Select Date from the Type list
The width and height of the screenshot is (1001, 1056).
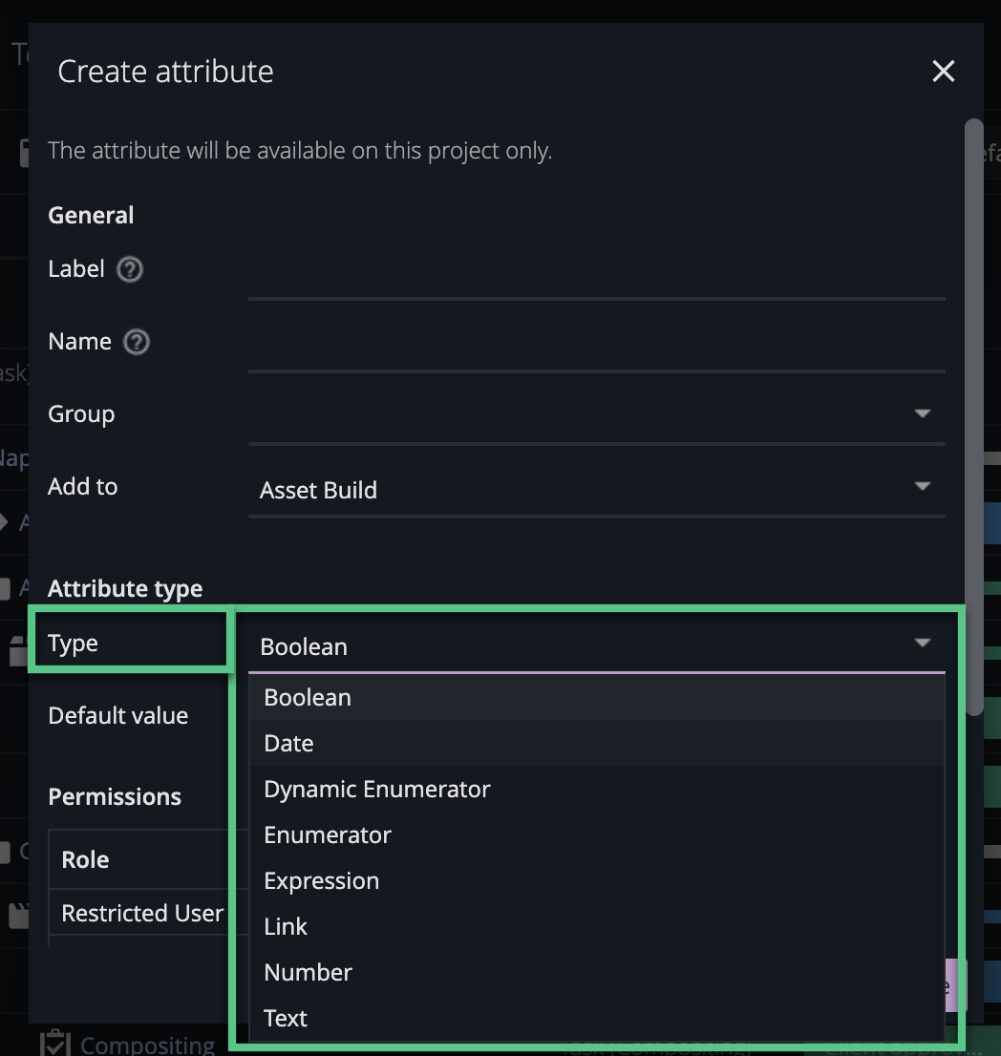(x=288, y=743)
